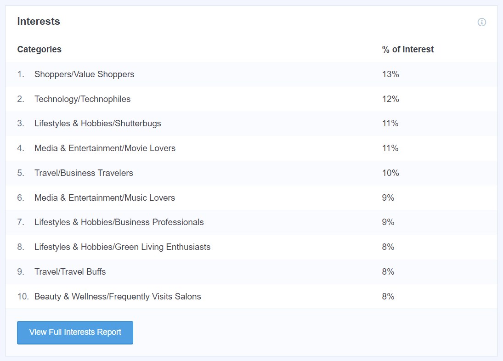The width and height of the screenshot is (503, 361).
Task: Sort by the Categories column header
Action: (x=39, y=49)
